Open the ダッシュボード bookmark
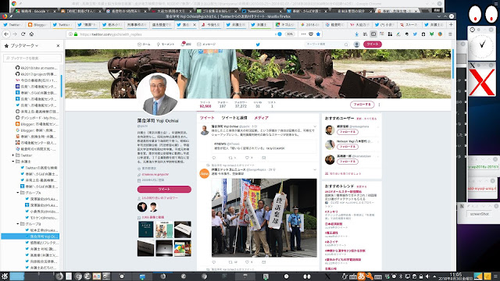The height and width of the screenshot is (281, 500). pyautogui.click(x=37, y=118)
